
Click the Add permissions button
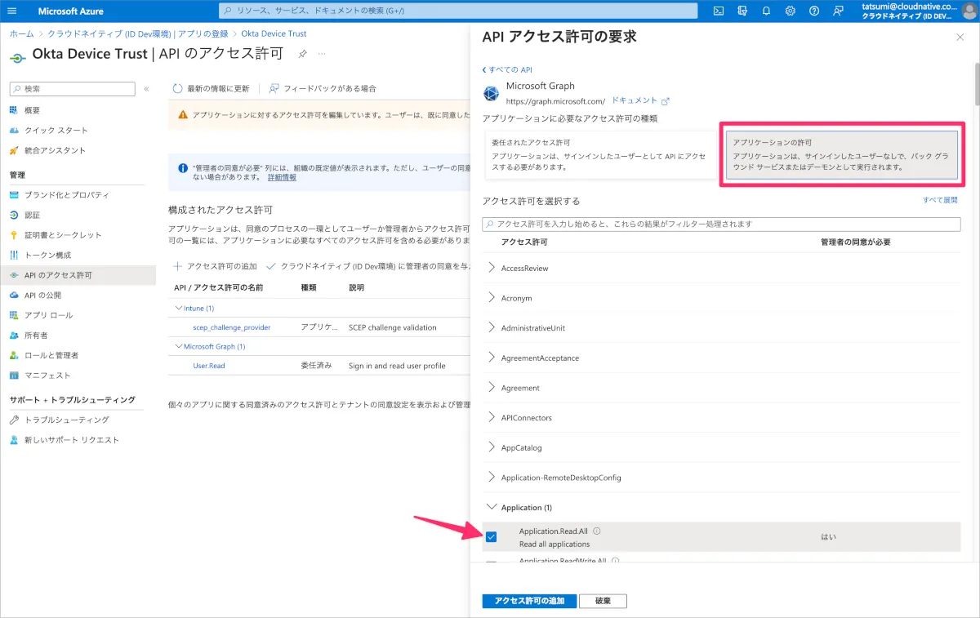tap(529, 601)
